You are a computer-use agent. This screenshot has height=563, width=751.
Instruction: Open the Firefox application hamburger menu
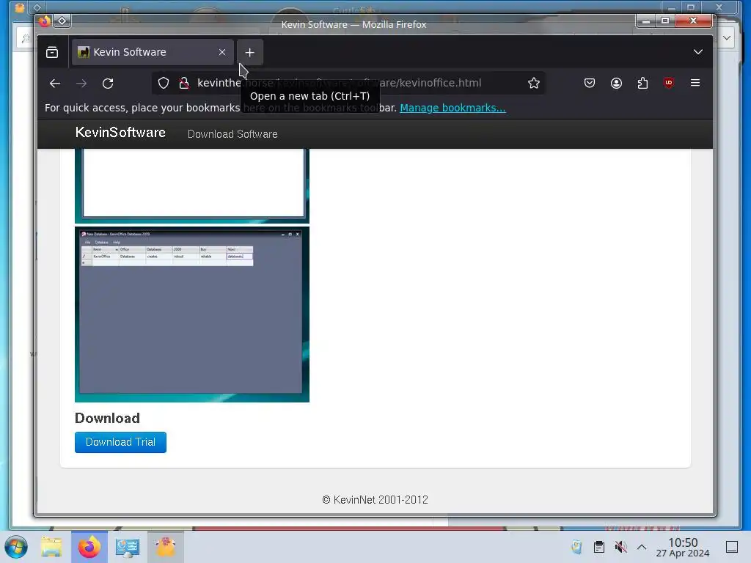coord(695,84)
